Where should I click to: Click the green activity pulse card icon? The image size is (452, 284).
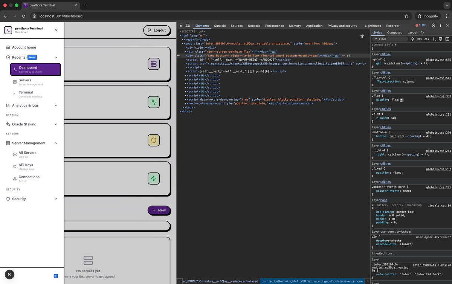click(154, 102)
